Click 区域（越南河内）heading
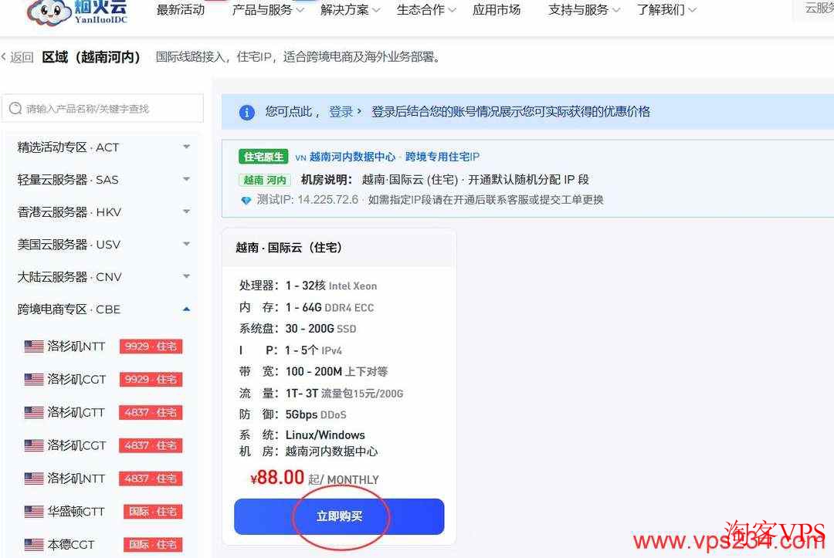This screenshot has height=558, width=834. pyautogui.click(x=91, y=57)
